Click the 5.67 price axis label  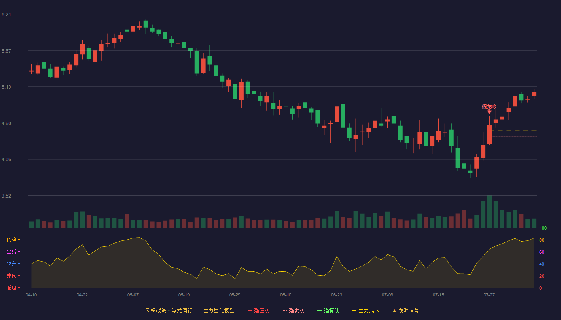6,51
